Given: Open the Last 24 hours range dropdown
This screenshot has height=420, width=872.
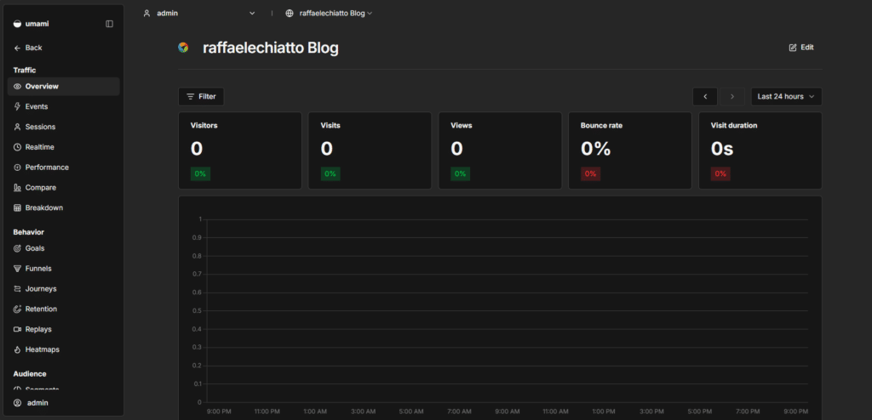Looking at the screenshot, I should pyautogui.click(x=786, y=96).
